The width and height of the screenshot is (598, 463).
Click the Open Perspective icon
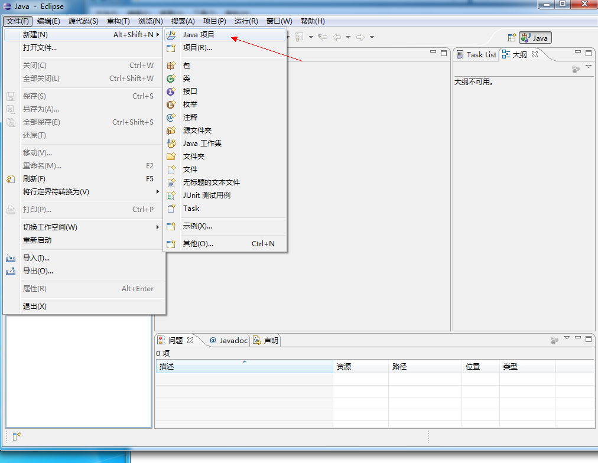[x=512, y=38]
